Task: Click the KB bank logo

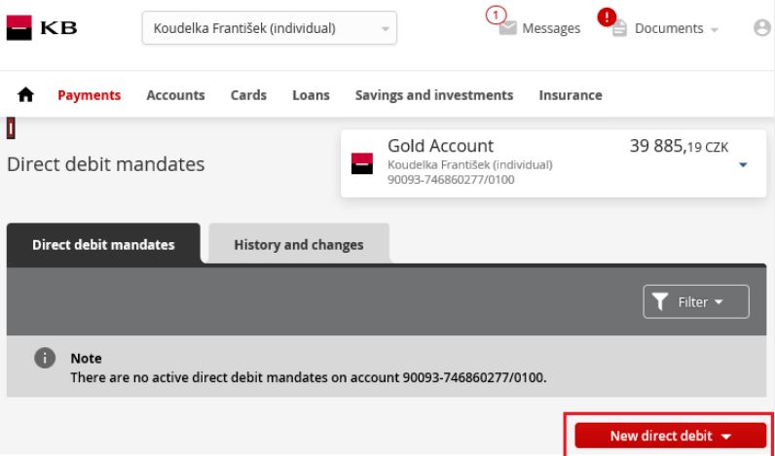Action: tap(42, 27)
